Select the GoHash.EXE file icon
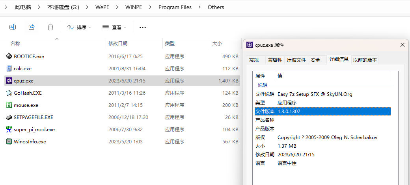This screenshot has height=185, width=410. 9,93
